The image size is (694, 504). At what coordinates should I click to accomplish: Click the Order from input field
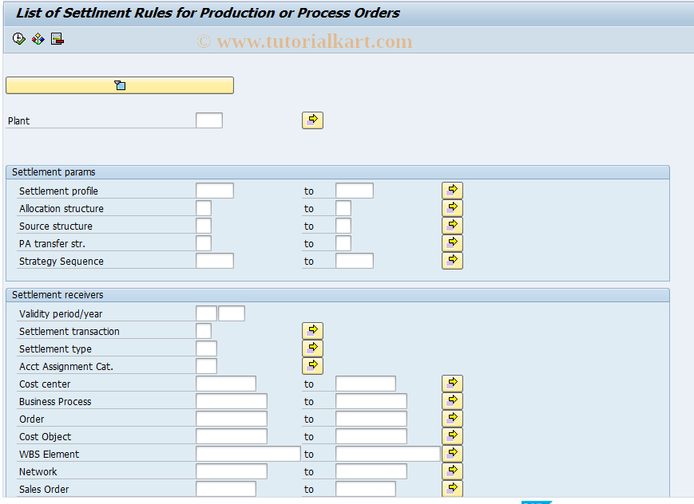[x=232, y=418]
